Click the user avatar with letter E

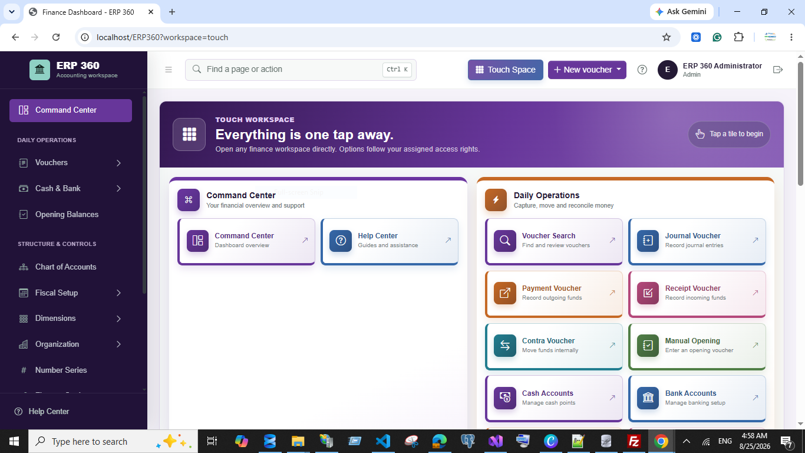(x=668, y=70)
